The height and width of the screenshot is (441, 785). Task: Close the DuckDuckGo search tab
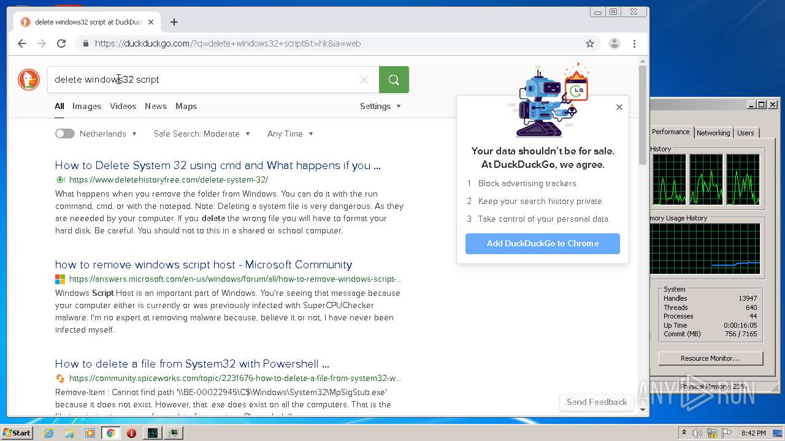coord(151,22)
